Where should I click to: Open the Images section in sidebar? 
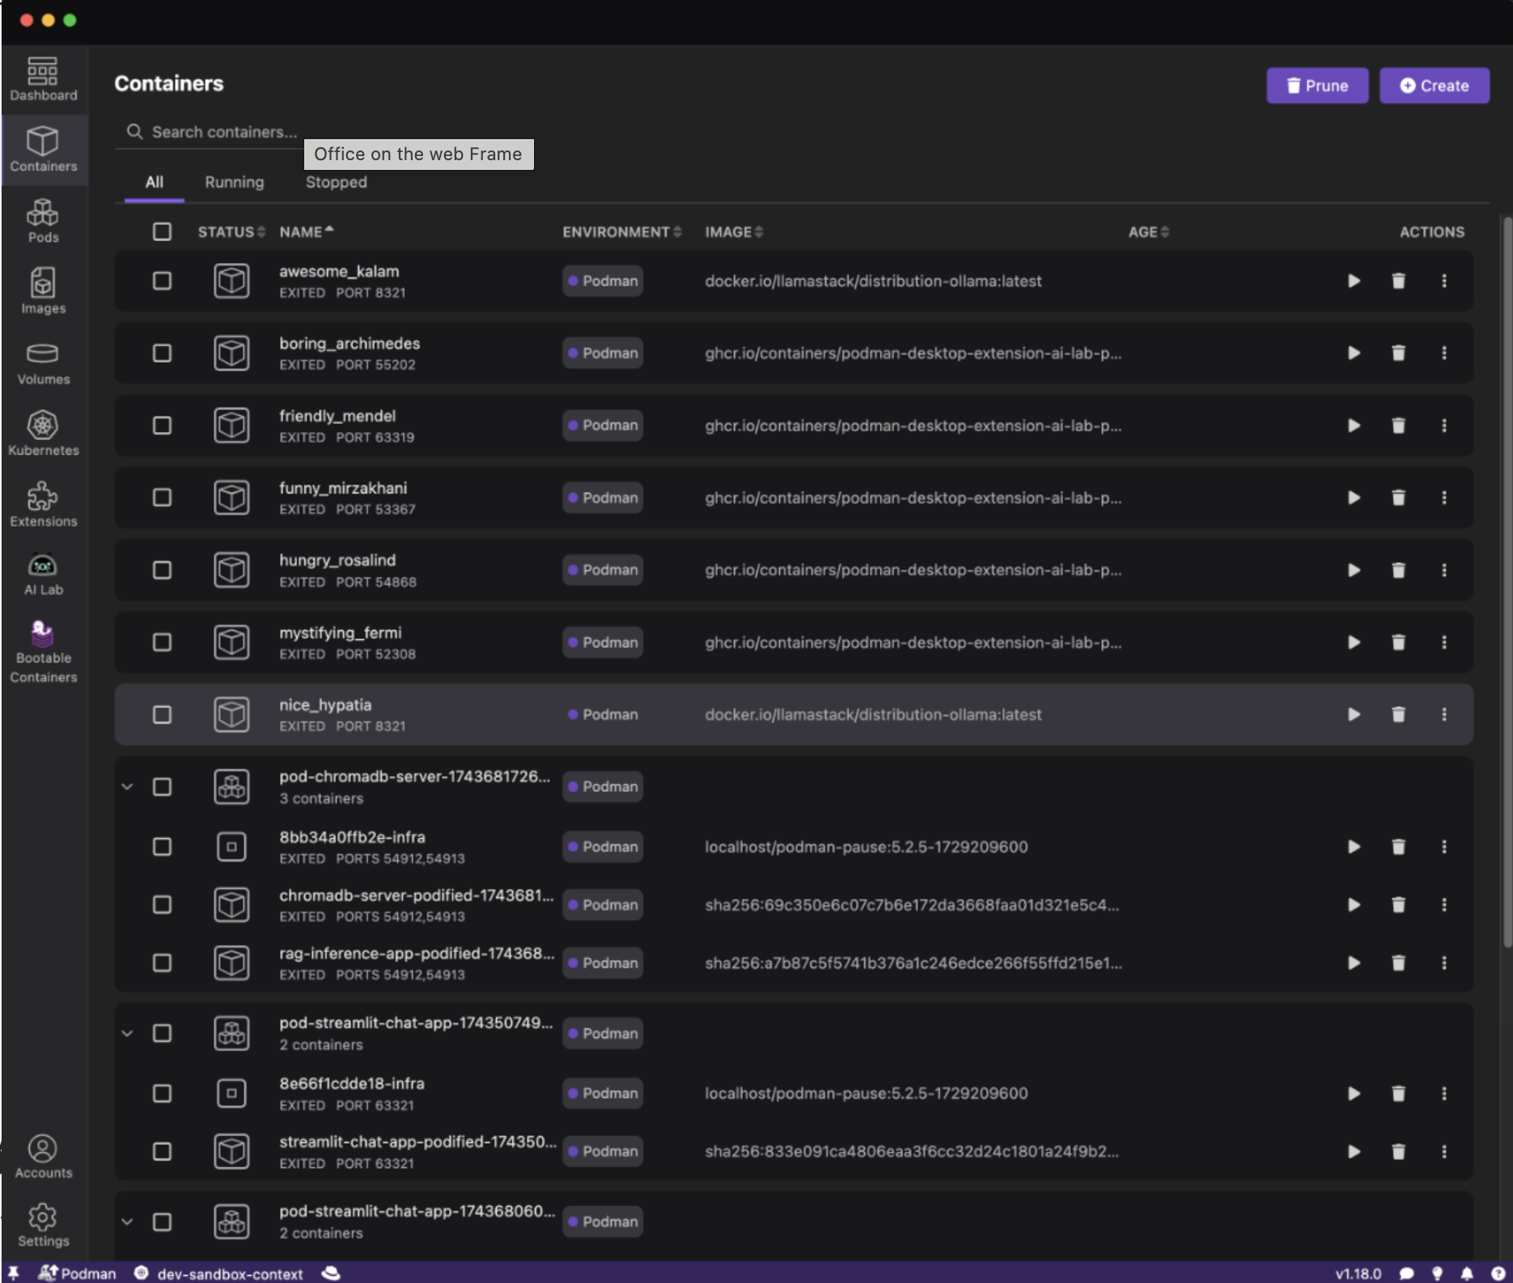click(43, 291)
